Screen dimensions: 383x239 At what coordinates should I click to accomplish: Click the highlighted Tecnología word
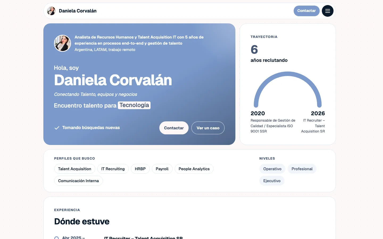(x=134, y=105)
